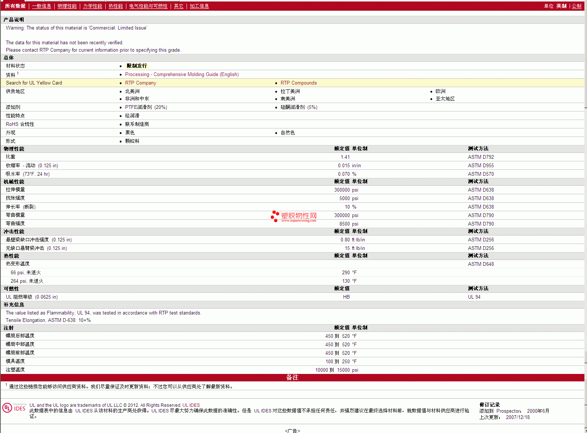587x433 pixels.
Task: Click the 吸水率 (73°F, 24 hr) row label
Action: pyautogui.click(x=27, y=174)
